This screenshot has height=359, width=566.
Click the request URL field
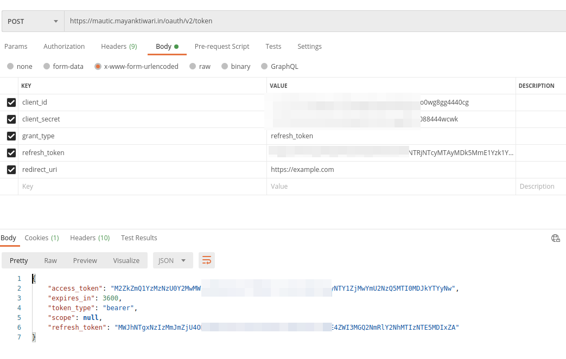tap(315, 21)
